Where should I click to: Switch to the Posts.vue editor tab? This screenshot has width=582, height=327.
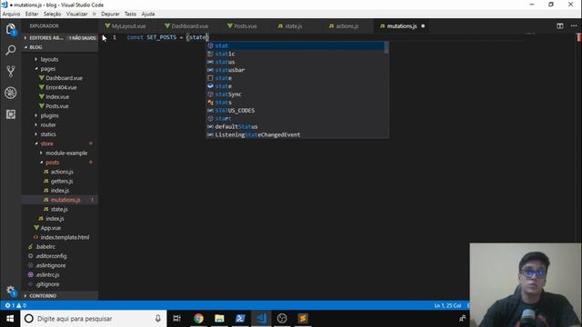point(245,26)
